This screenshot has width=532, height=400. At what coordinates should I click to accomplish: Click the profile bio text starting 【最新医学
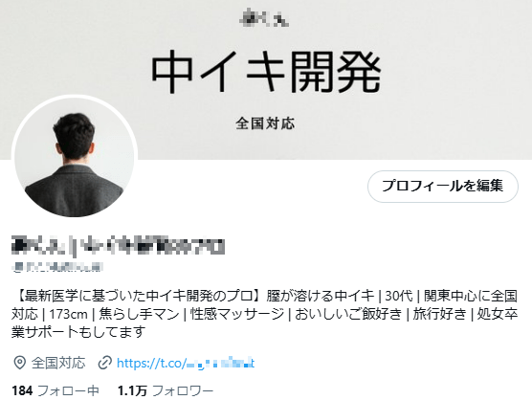265,314
